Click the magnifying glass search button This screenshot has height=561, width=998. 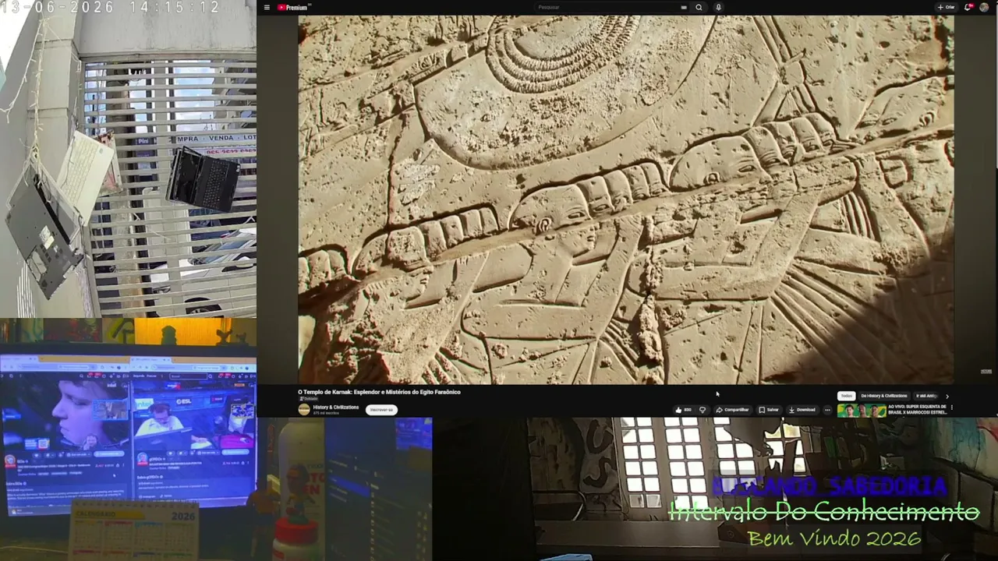coord(699,8)
